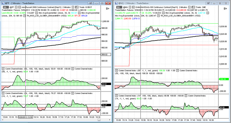Viewport: 231px width, 123px height.
Task: Open the symbol dropdown next to @TF
Action: (16, 7)
